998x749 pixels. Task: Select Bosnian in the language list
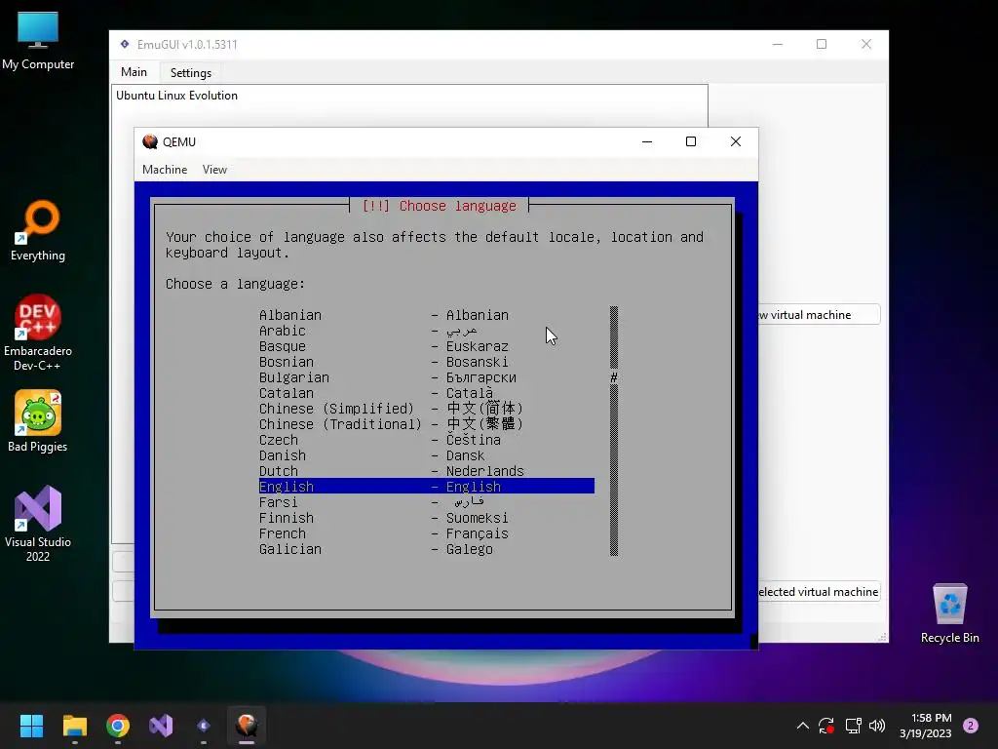pos(427,362)
